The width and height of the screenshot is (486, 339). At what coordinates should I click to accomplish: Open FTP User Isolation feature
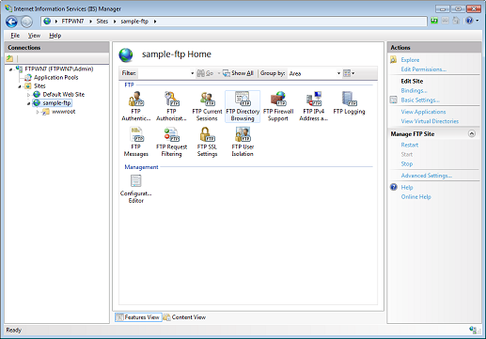(243, 142)
